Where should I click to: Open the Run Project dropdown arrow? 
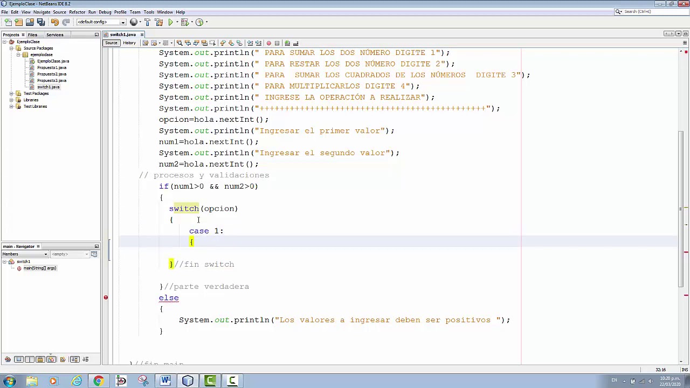coord(176,22)
